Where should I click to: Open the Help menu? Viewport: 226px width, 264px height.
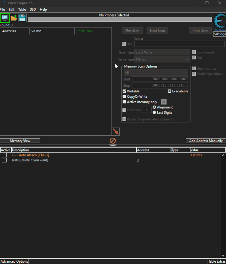click(43, 10)
